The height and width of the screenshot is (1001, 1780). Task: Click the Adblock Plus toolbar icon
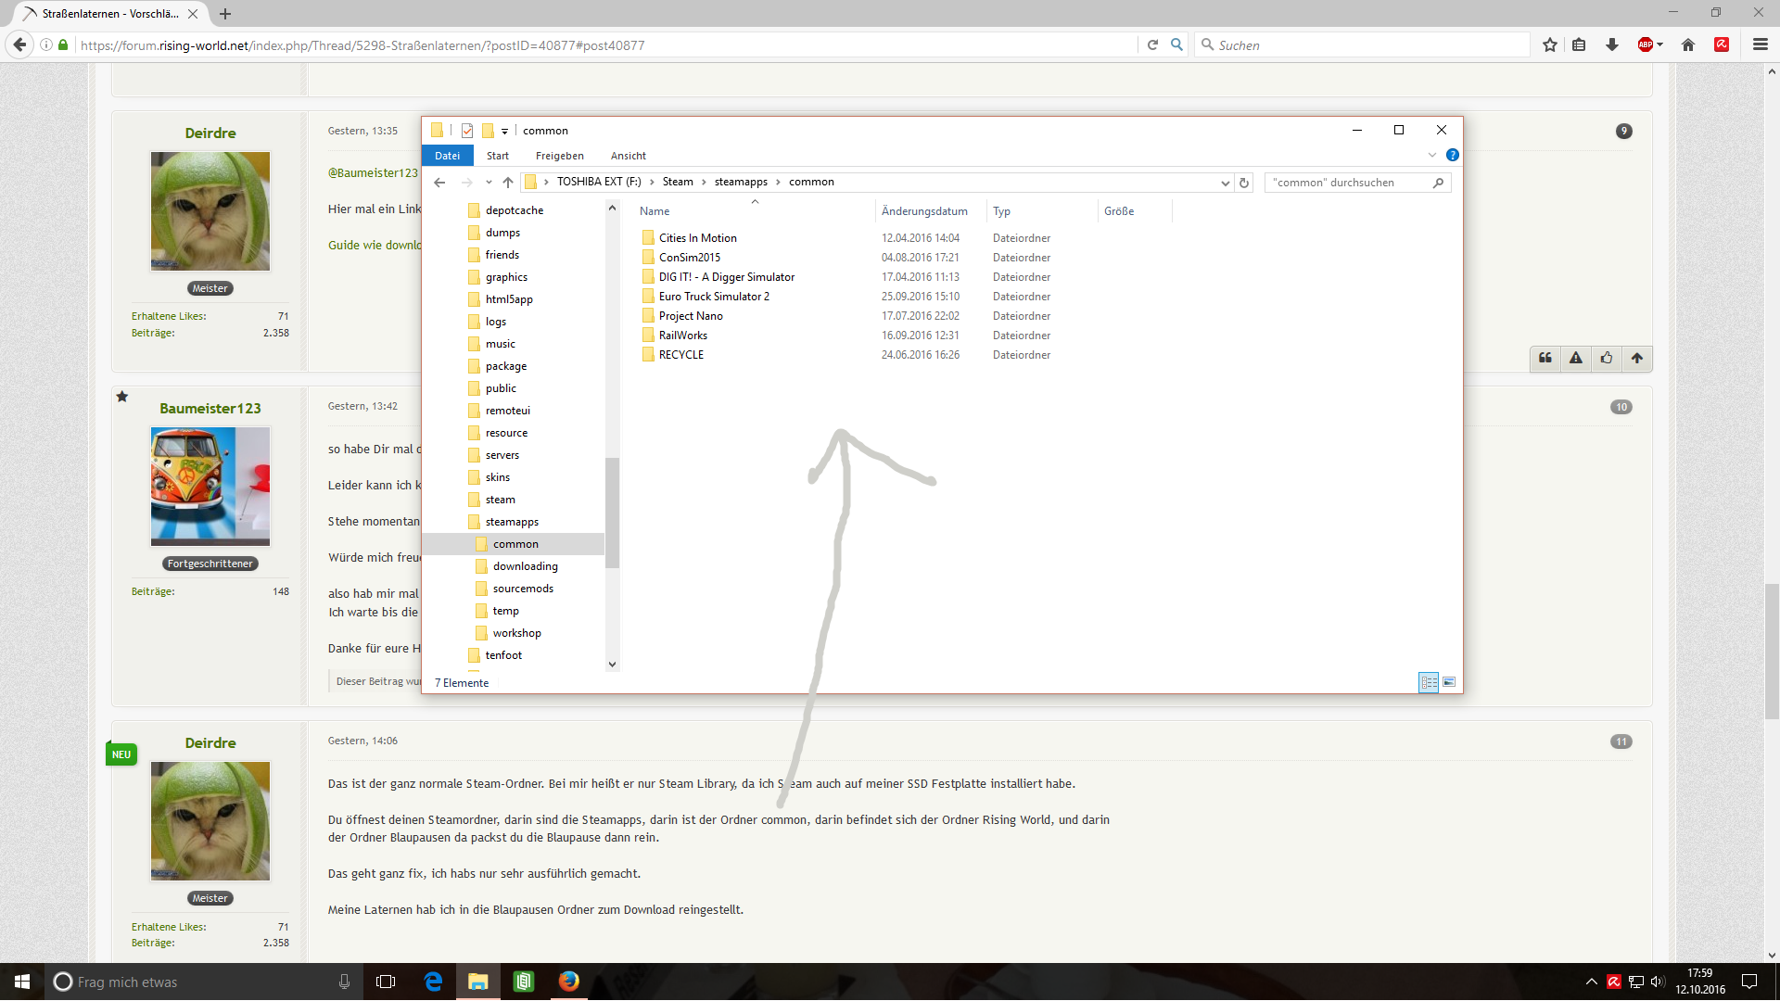coord(1646,44)
